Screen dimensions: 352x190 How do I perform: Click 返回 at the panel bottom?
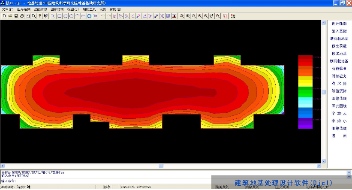[x=339, y=136]
